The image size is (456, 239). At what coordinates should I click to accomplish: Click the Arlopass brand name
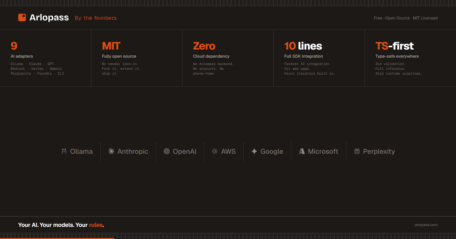(49, 17)
